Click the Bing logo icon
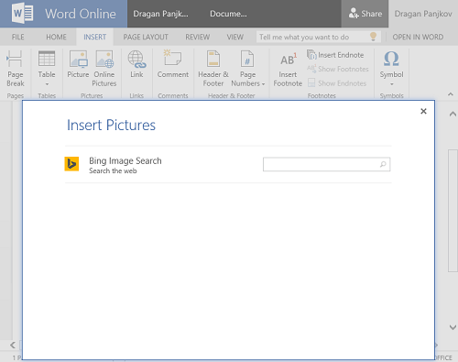The height and width of the screenshot is (362, 458). coord(71,164)
